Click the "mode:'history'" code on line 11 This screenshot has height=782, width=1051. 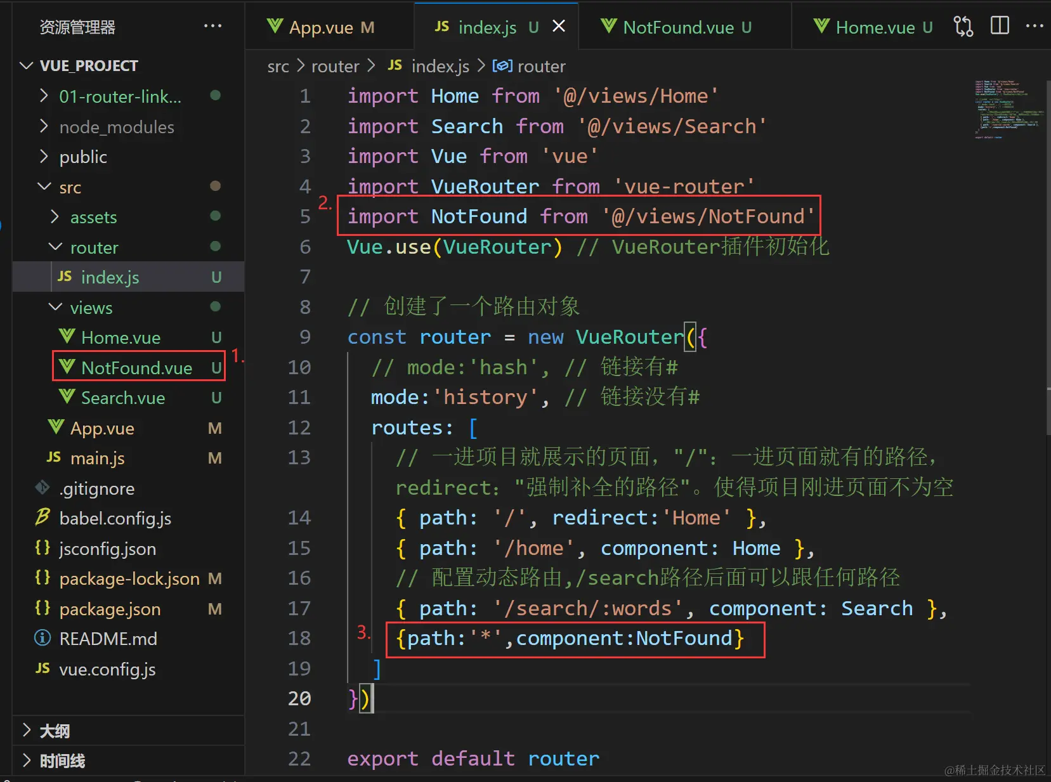455,396
